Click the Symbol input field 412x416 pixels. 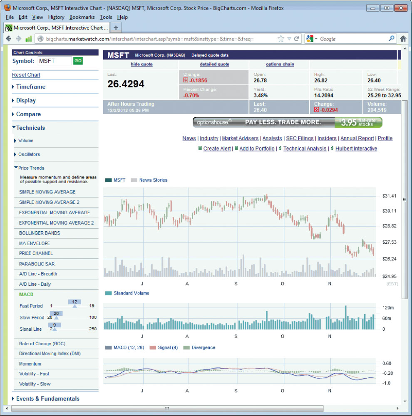(x=55, y=61)
